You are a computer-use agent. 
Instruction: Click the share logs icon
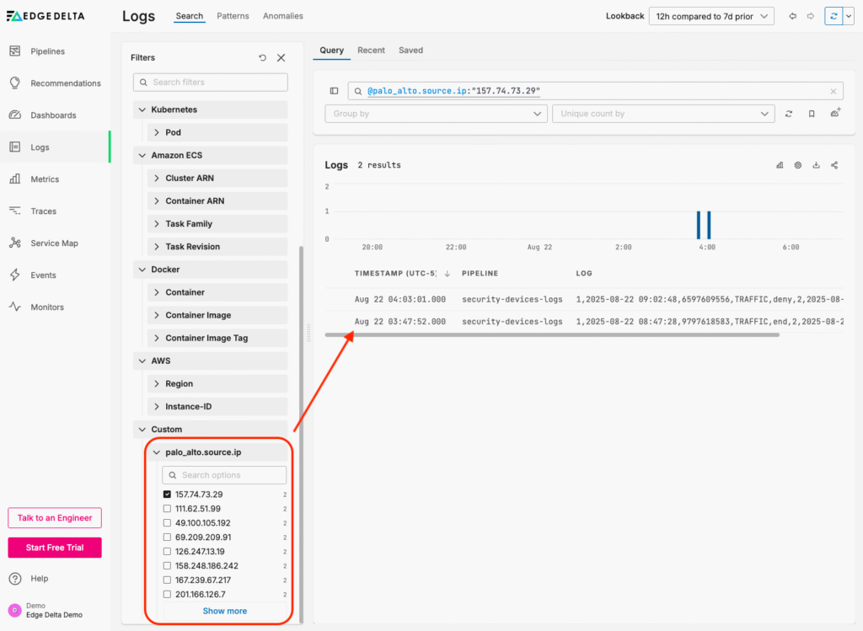[834, 165]
